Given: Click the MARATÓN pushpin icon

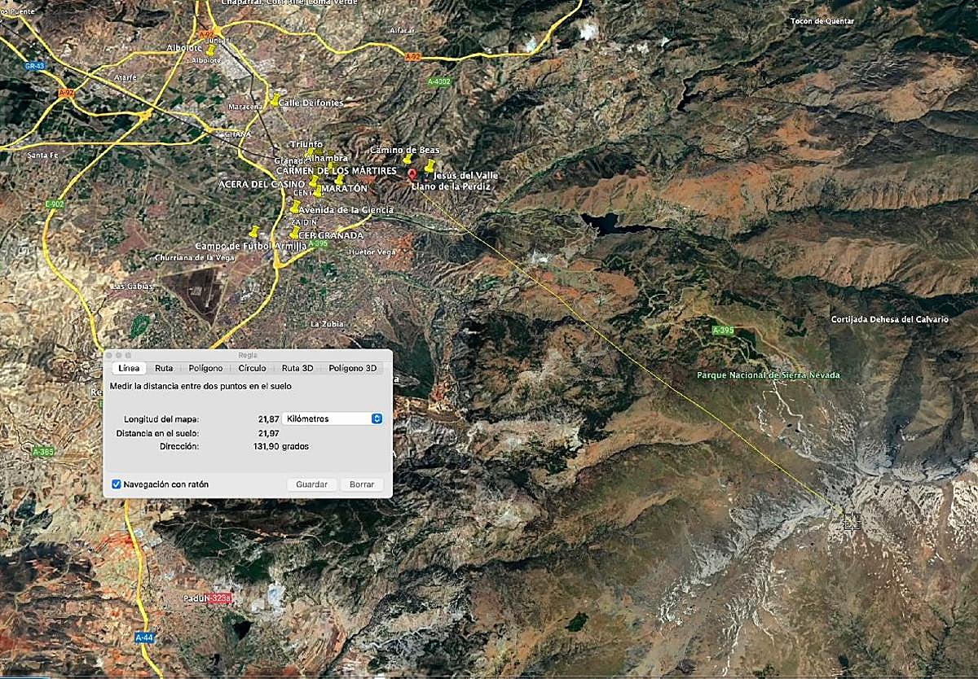Looking at the screenshot, I should coord(338,182).
